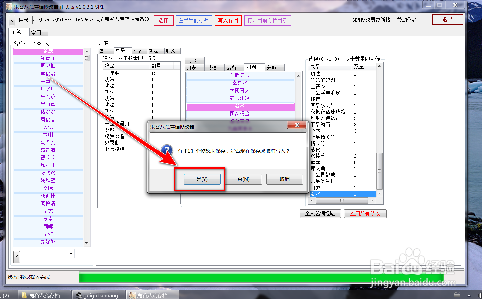Select the 装备 item category tab
This screenshot has height=299, width=482.
point(235,68)
